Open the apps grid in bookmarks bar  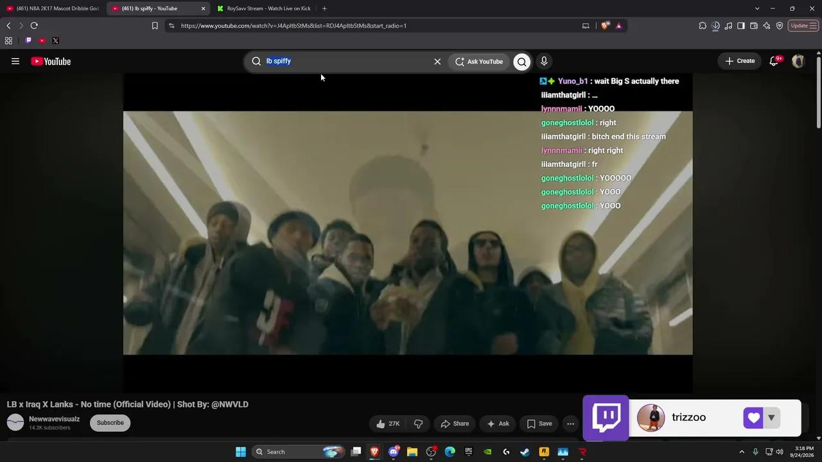point(8,40)
